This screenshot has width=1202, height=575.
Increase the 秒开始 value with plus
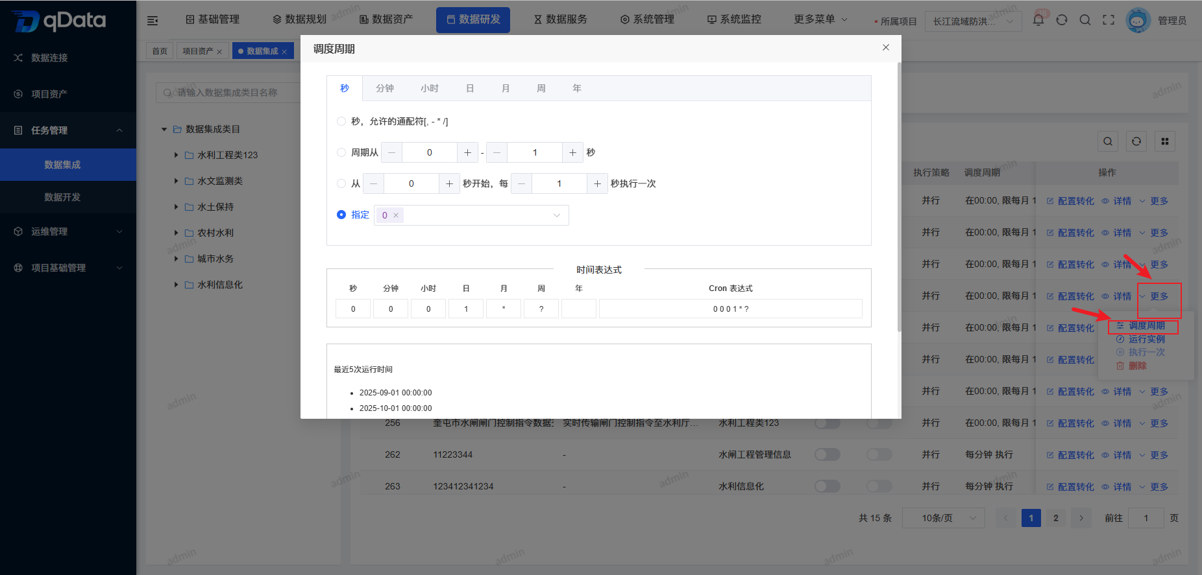tap(449, 183)
